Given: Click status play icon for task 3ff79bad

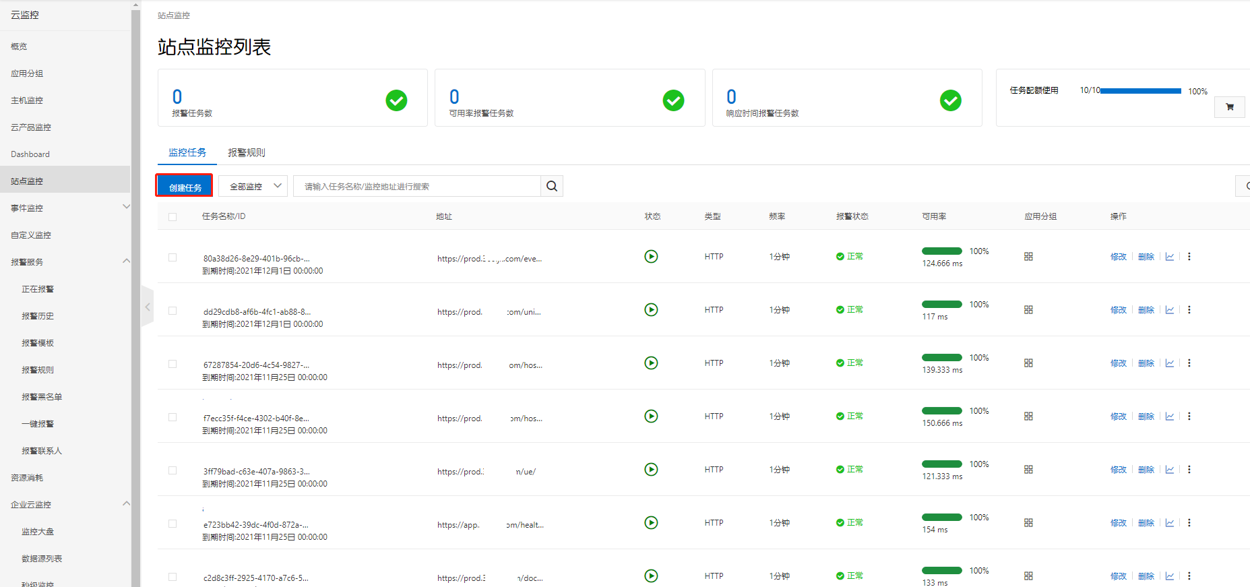Looking at the screenshot, I should pos(651,469).
